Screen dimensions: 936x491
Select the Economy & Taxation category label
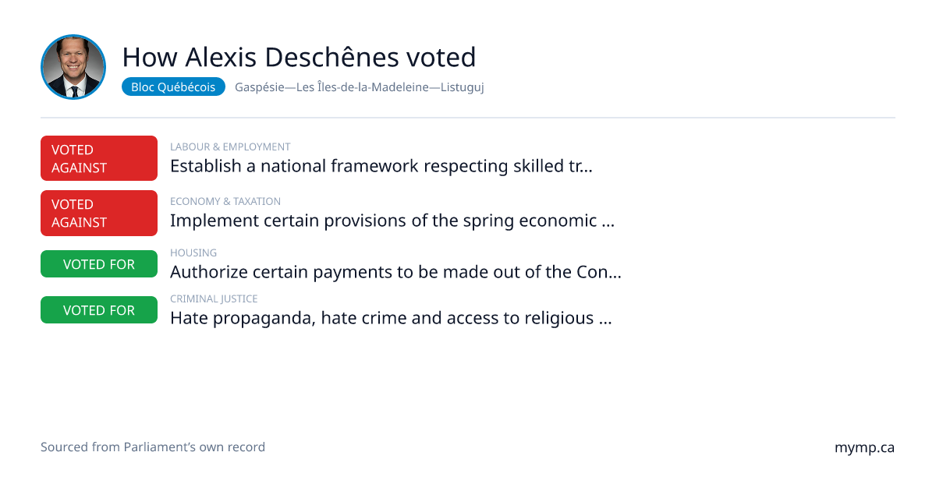(225, 201)
